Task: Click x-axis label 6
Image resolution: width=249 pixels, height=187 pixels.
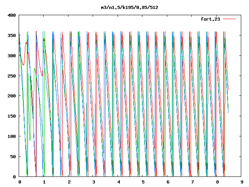Action: [168, 182]
